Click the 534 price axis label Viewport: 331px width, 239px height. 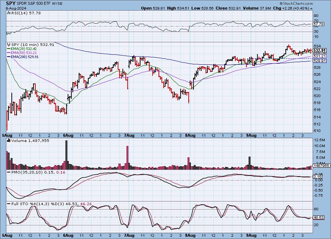317,46
